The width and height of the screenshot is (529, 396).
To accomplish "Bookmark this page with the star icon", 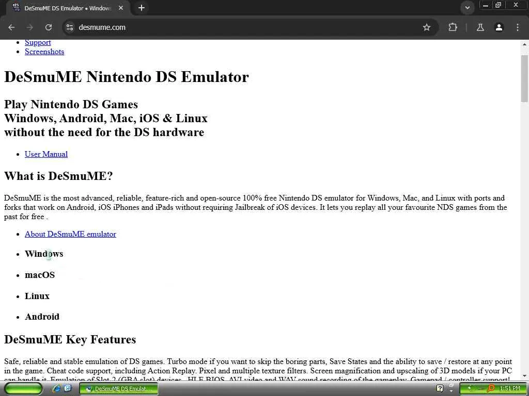I will pyautogui.click(x=426, y=27).
